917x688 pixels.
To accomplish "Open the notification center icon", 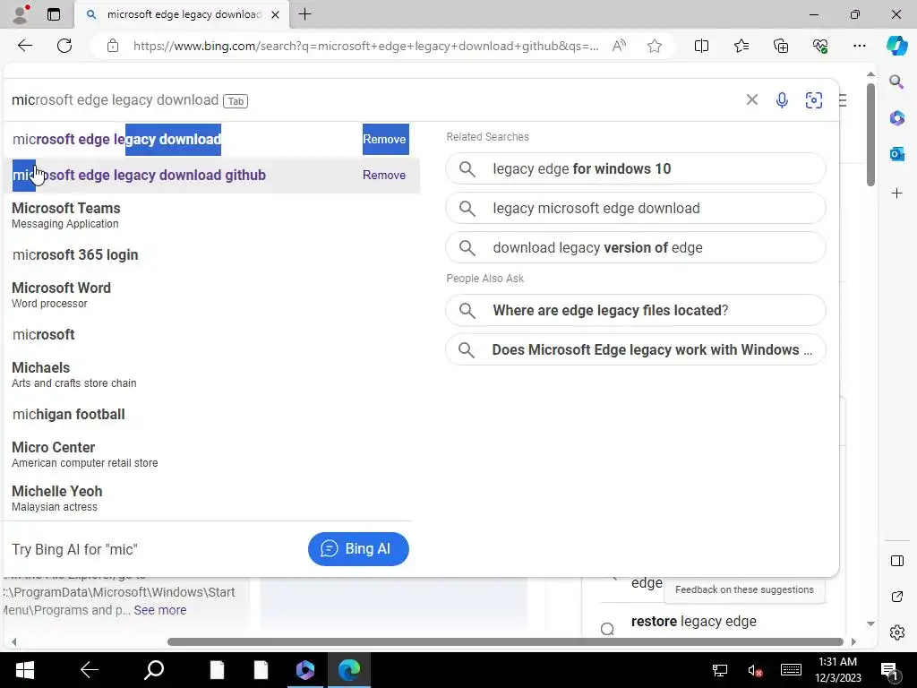I will pos(889,670).
